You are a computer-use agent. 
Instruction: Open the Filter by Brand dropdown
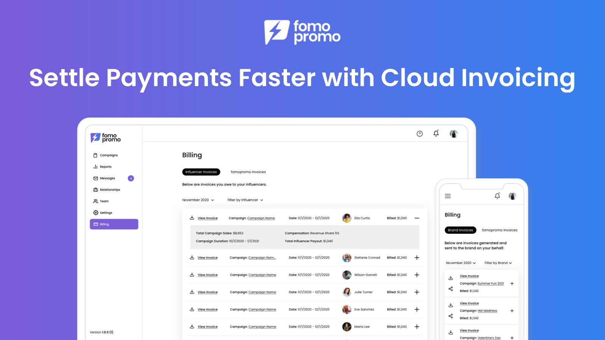point(498,263)
